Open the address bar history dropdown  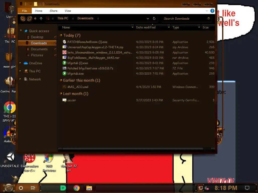pos(148,19)
